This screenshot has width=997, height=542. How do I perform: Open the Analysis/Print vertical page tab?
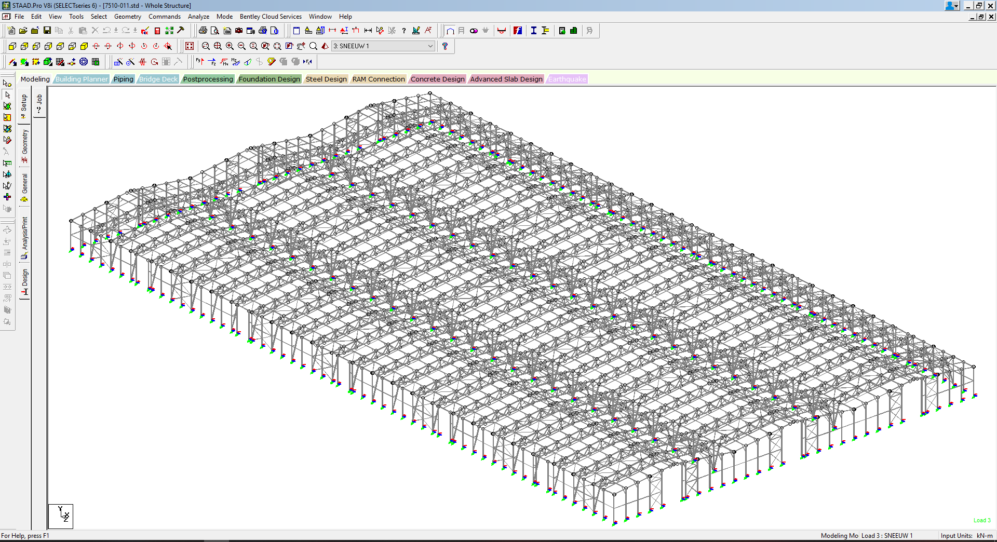pos(24,238)
